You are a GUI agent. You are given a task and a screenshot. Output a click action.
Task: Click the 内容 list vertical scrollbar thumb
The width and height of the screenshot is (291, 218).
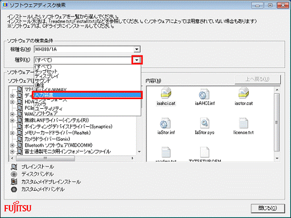coord(277,123)
